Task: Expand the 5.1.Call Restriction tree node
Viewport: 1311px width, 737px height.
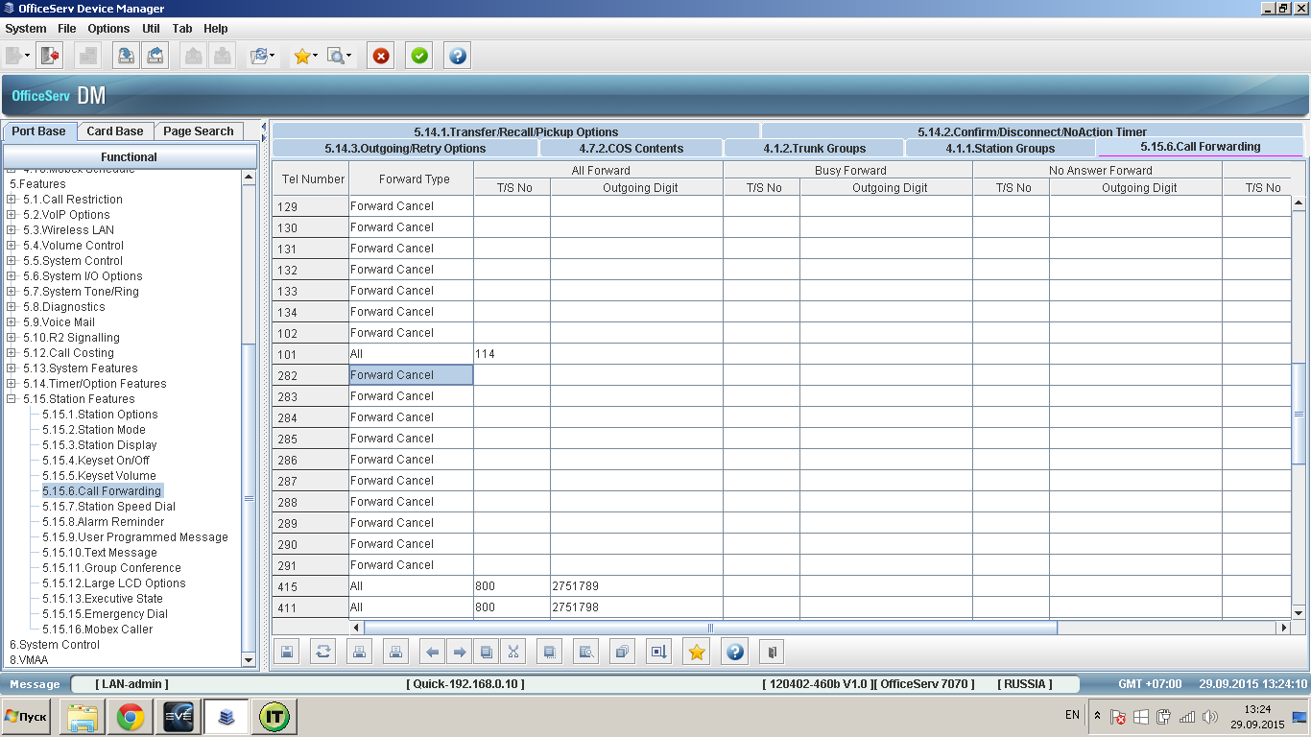Action: (x=12, y=200)
